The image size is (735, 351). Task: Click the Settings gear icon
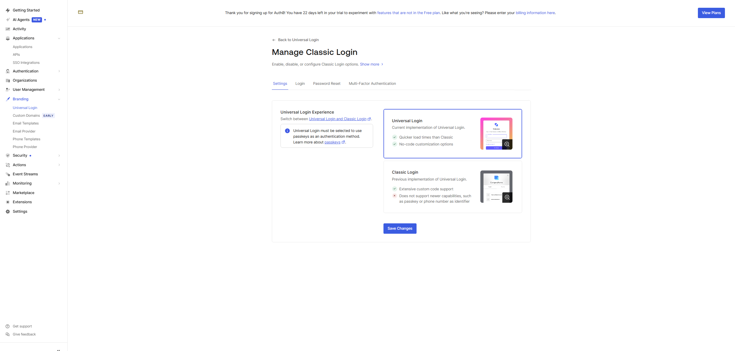(x=8, y=212)
